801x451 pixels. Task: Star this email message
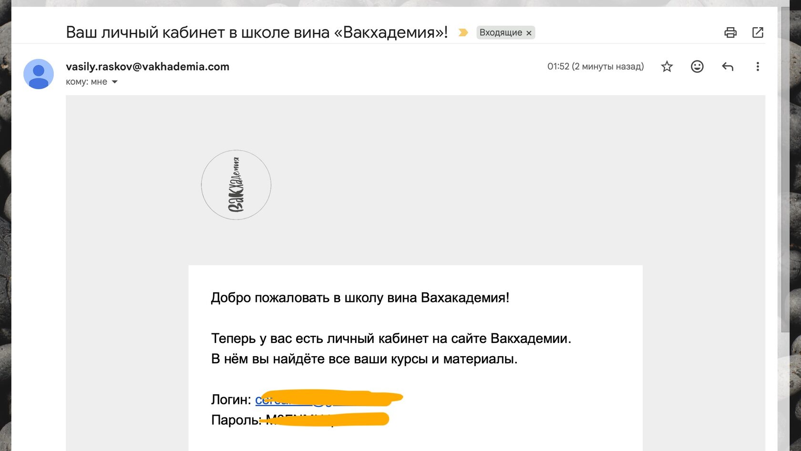[x=667, y=67]
